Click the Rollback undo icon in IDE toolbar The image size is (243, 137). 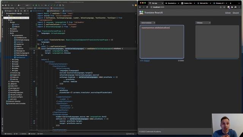coord(63,5)
